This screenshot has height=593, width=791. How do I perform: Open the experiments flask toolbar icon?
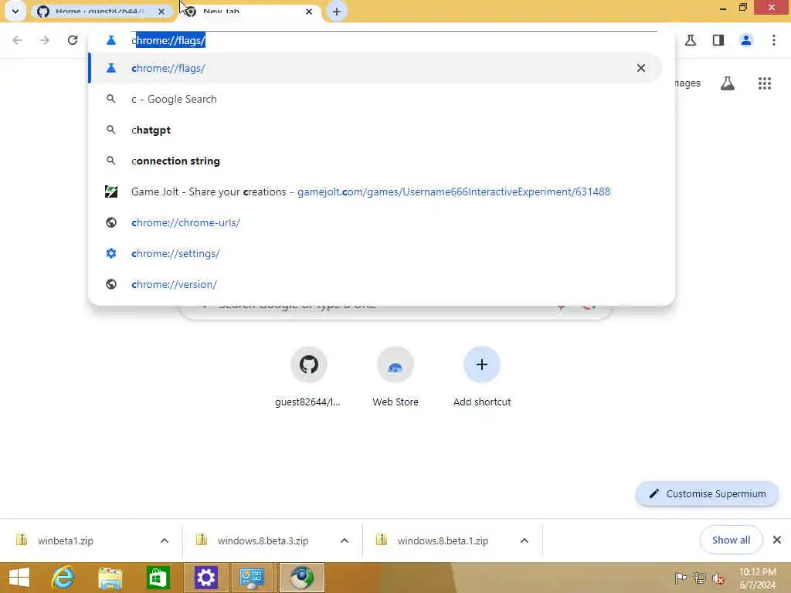click(691, 40)
